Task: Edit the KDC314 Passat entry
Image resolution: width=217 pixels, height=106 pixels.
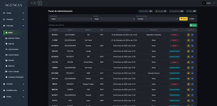Action: coord(188,79)
